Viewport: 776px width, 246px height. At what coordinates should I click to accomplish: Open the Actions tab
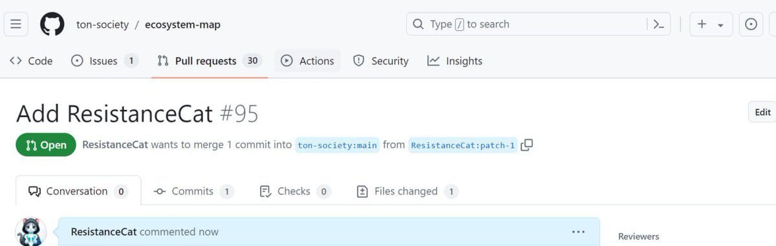click(x=307, y=61)
